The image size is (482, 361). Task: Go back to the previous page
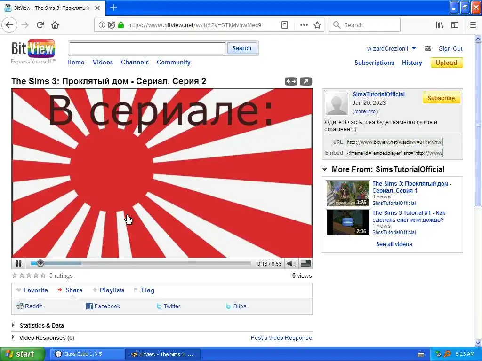9,25
